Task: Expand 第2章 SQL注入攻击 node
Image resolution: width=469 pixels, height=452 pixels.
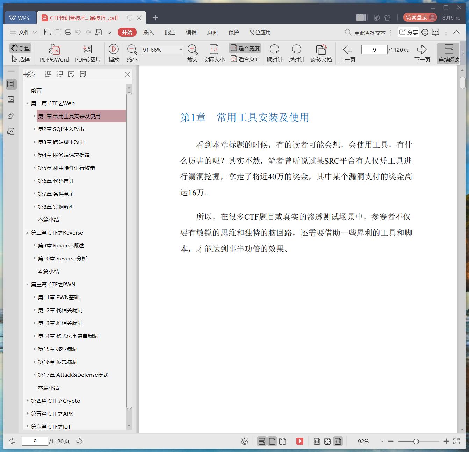Action: pos(34,129)
